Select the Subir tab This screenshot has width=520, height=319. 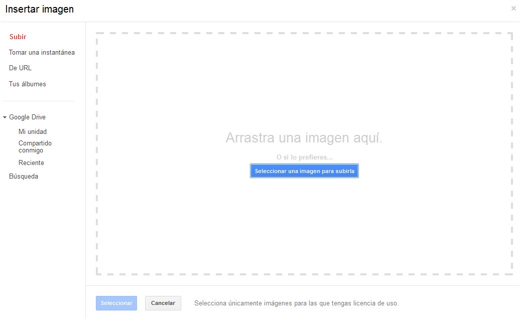click(x=18, y=37)
